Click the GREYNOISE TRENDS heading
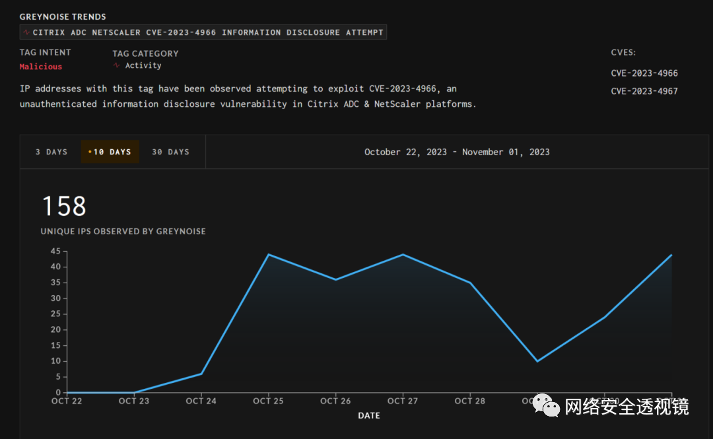 click(x=63, y=17)
